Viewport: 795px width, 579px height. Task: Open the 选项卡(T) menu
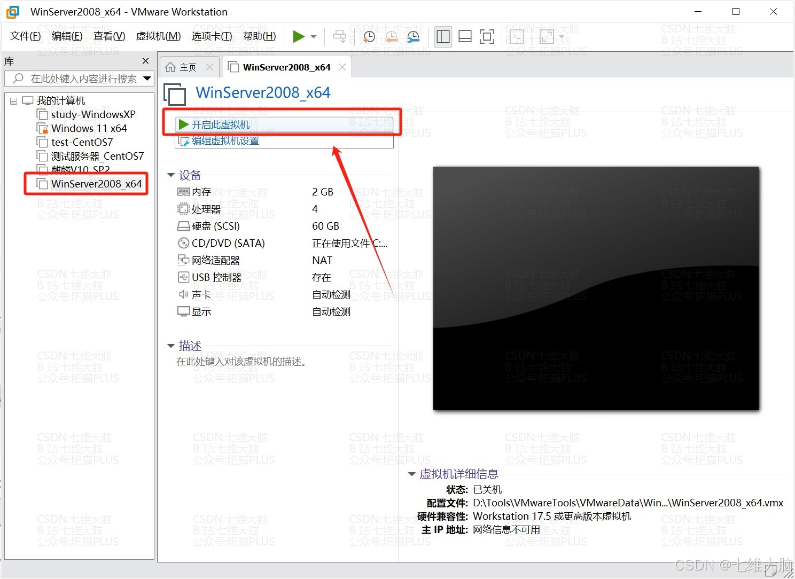(x=212, y=36)
